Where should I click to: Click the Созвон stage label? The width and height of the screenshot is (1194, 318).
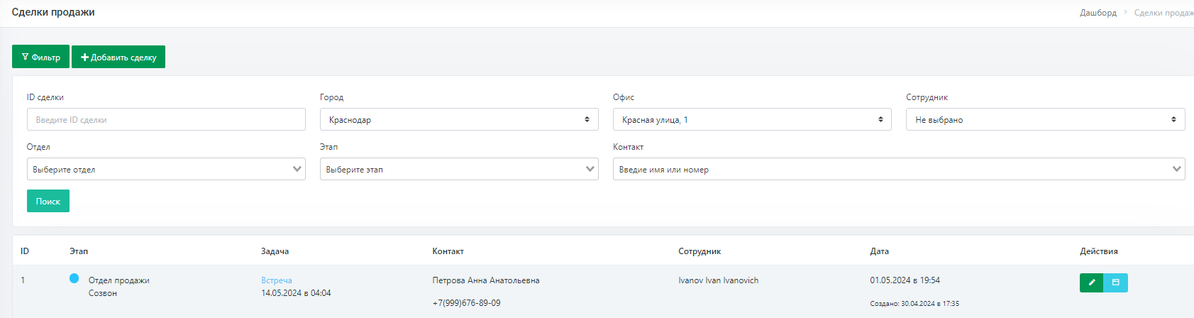pos(103,293)
